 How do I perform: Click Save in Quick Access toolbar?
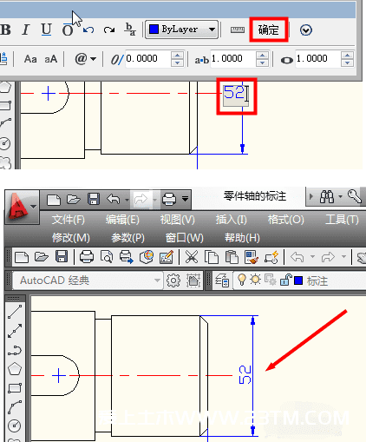coord(94,200)
